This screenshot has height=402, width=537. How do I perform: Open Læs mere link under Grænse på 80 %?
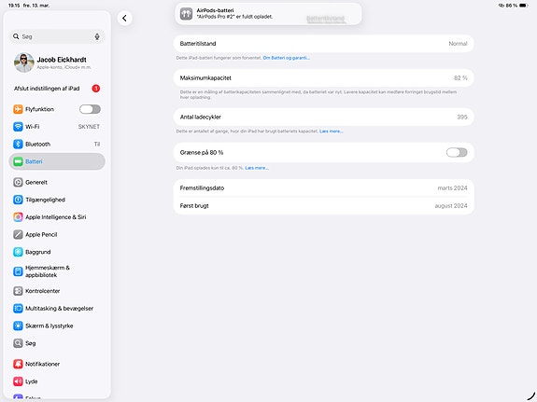[257, 168]
